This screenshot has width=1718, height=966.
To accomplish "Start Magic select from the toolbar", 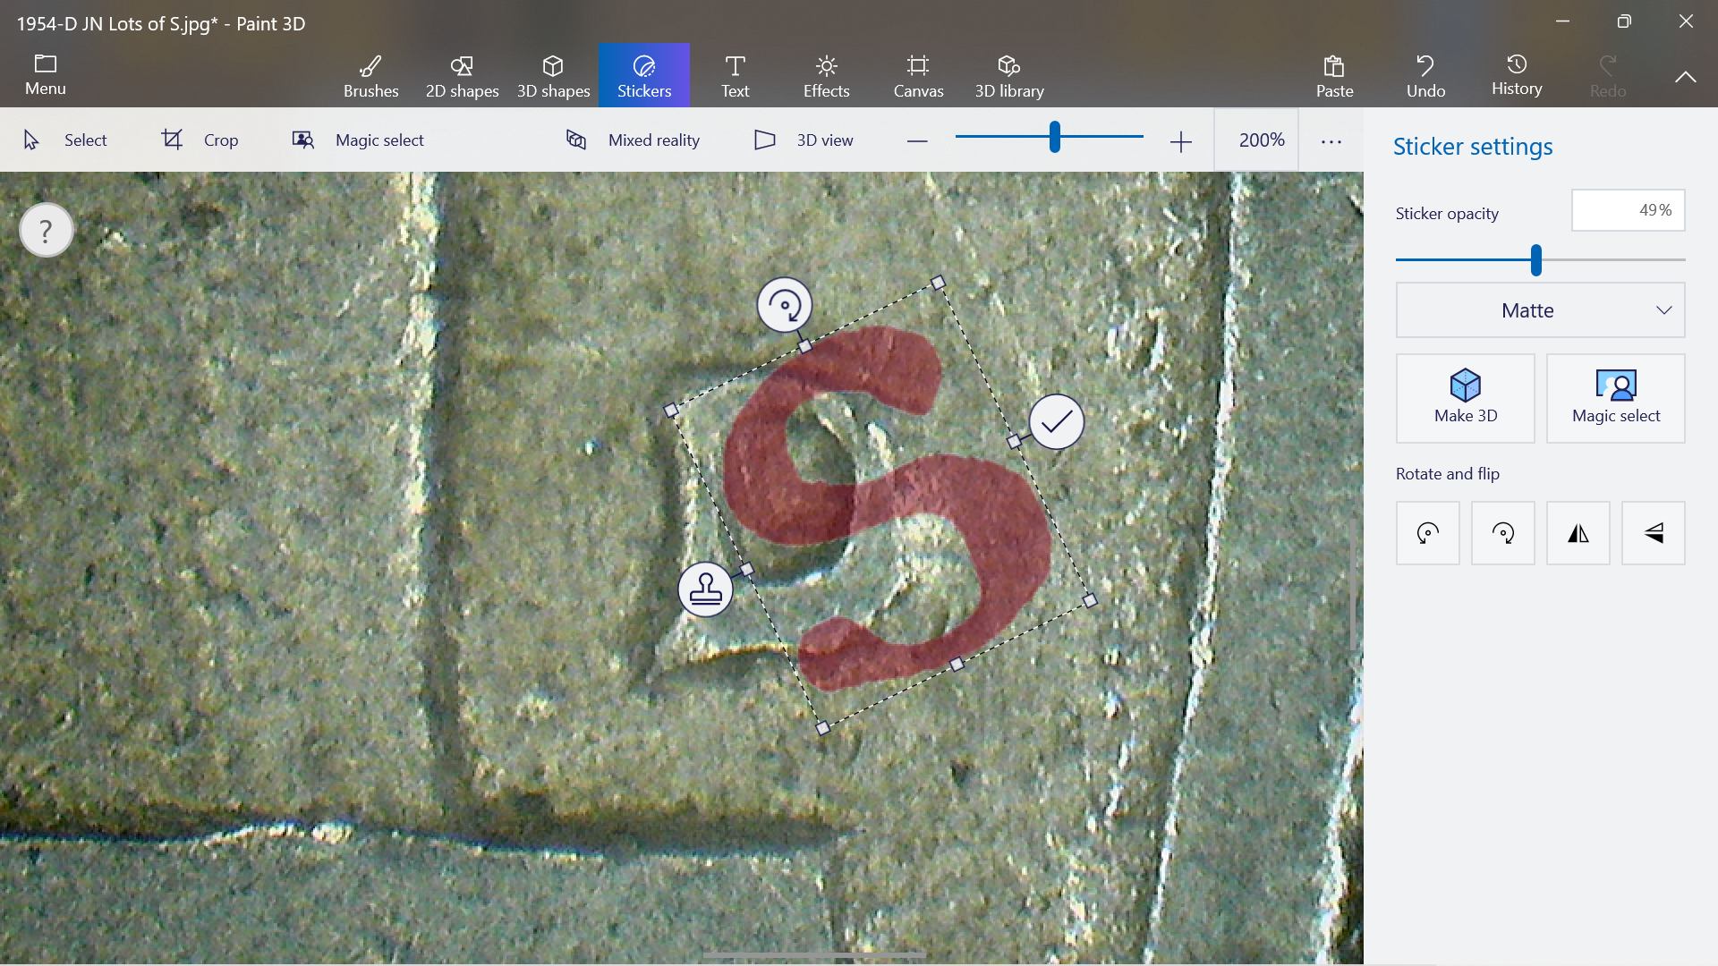I will click(x=358, y=140).
